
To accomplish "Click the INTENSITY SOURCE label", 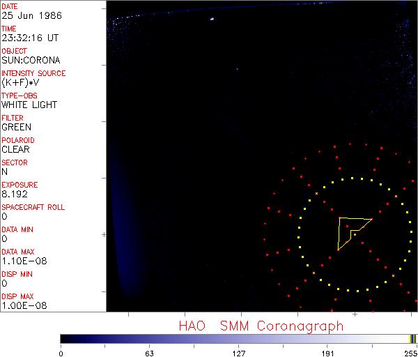I will pyautogui.click(x=33, y=73).
